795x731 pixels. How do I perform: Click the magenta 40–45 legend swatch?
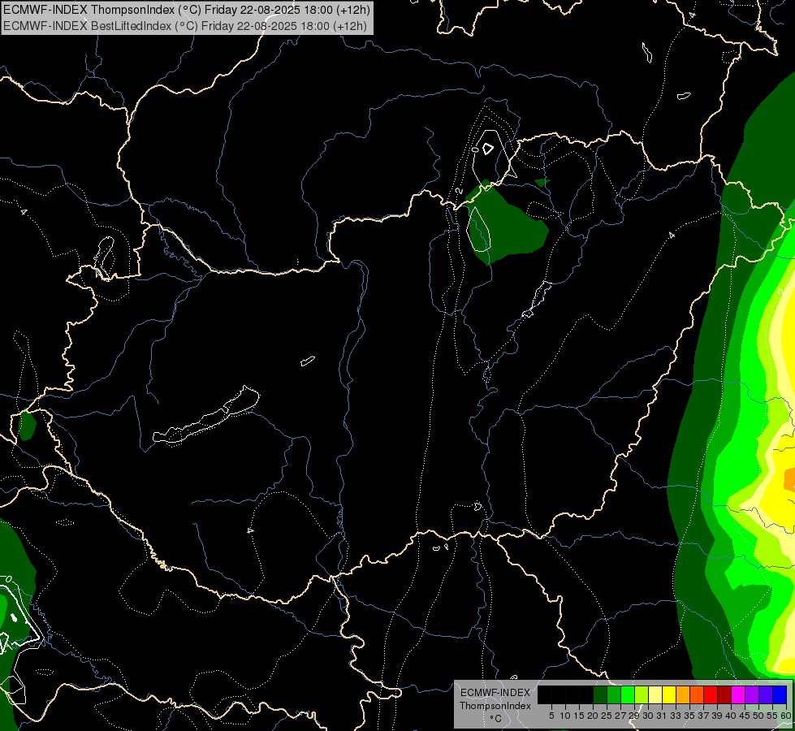tap(738, 694)
